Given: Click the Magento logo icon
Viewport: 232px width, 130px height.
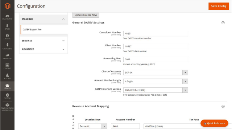Looking at the screenshot, I should (x=7, y=6).
